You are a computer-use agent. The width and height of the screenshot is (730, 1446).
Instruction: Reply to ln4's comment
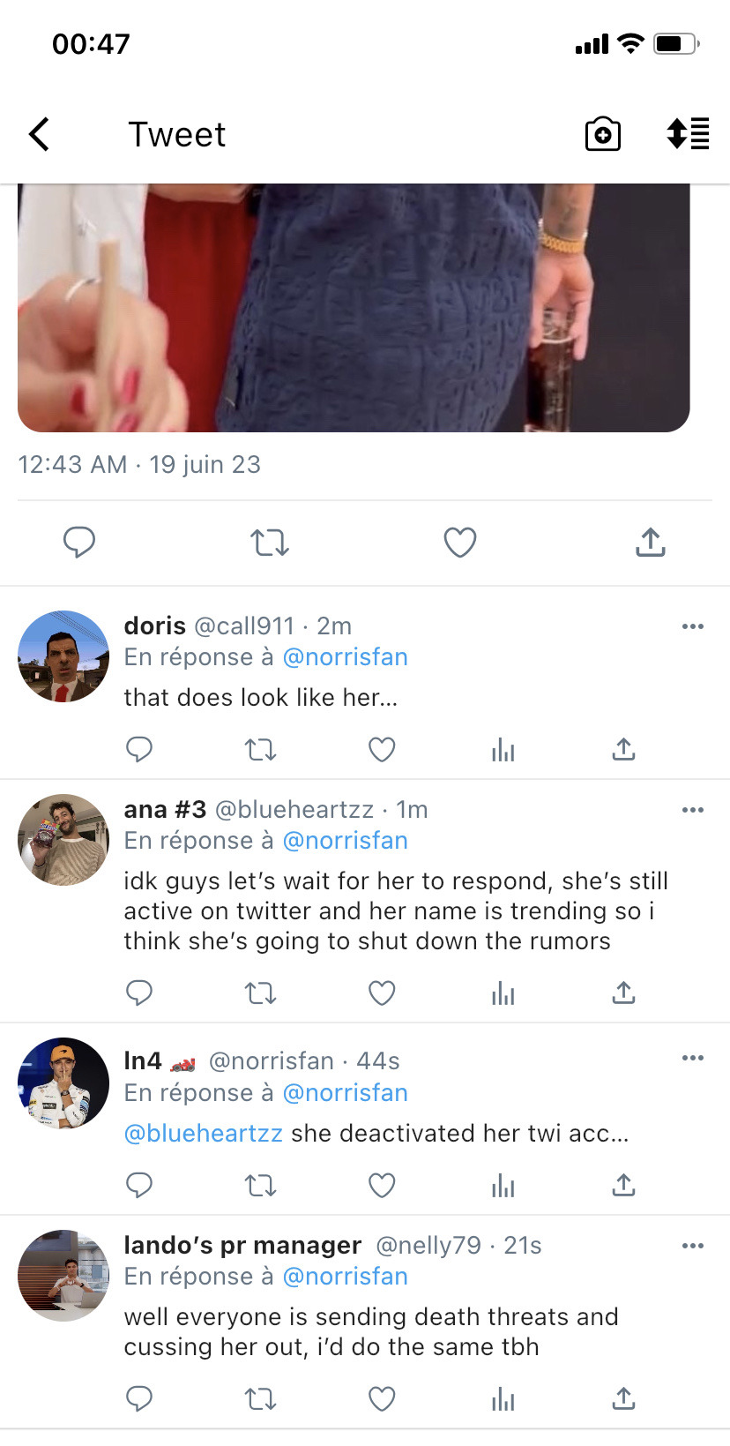coord(139,1185)
